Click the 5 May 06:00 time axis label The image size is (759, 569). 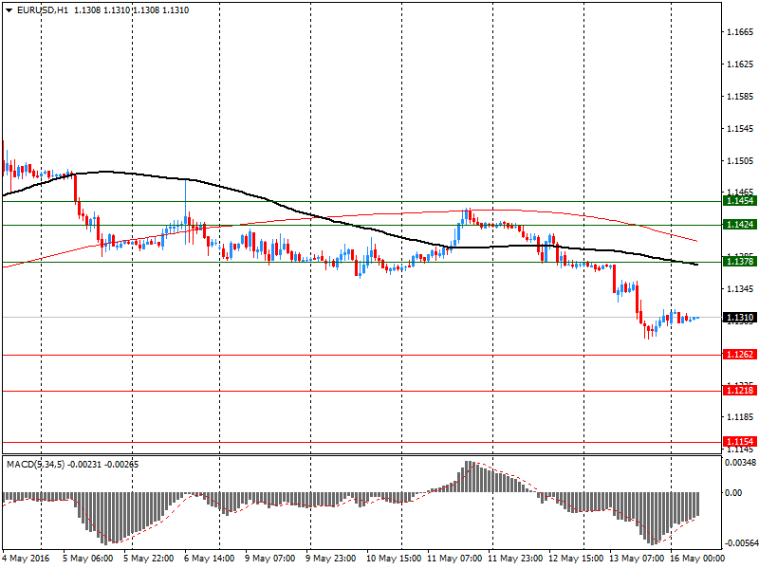tap(87, 559)
